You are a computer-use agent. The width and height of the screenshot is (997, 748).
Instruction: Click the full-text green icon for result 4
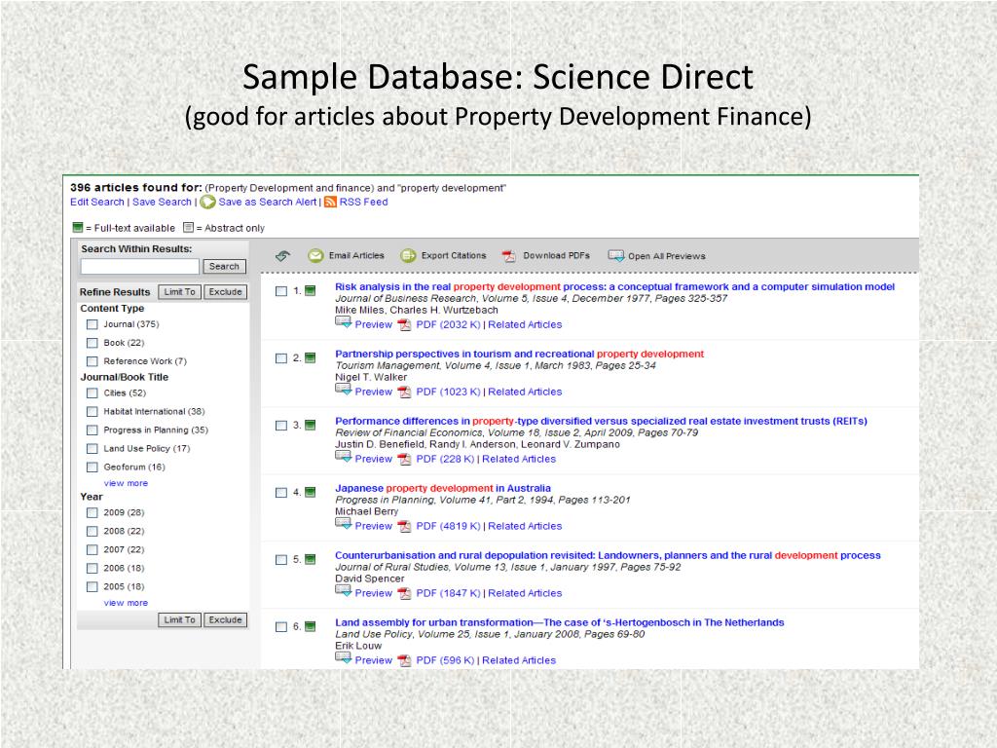click(x=311, y=492)
